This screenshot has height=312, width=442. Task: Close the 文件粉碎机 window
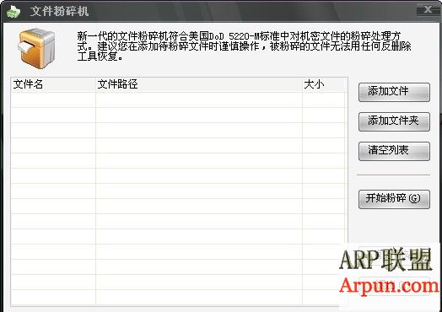428,9
